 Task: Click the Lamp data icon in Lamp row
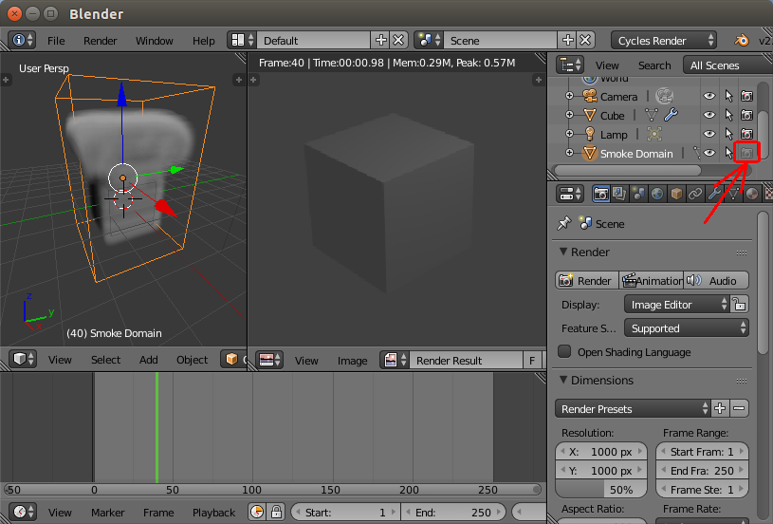[653, 134]
